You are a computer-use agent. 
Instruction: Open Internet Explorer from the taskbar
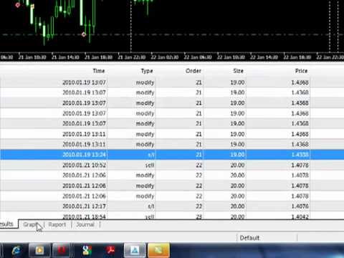click(x=16, y=250)
